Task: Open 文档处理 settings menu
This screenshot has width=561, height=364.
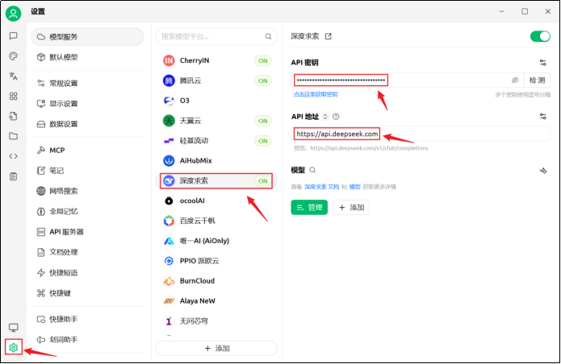Action: pos(88,252)
